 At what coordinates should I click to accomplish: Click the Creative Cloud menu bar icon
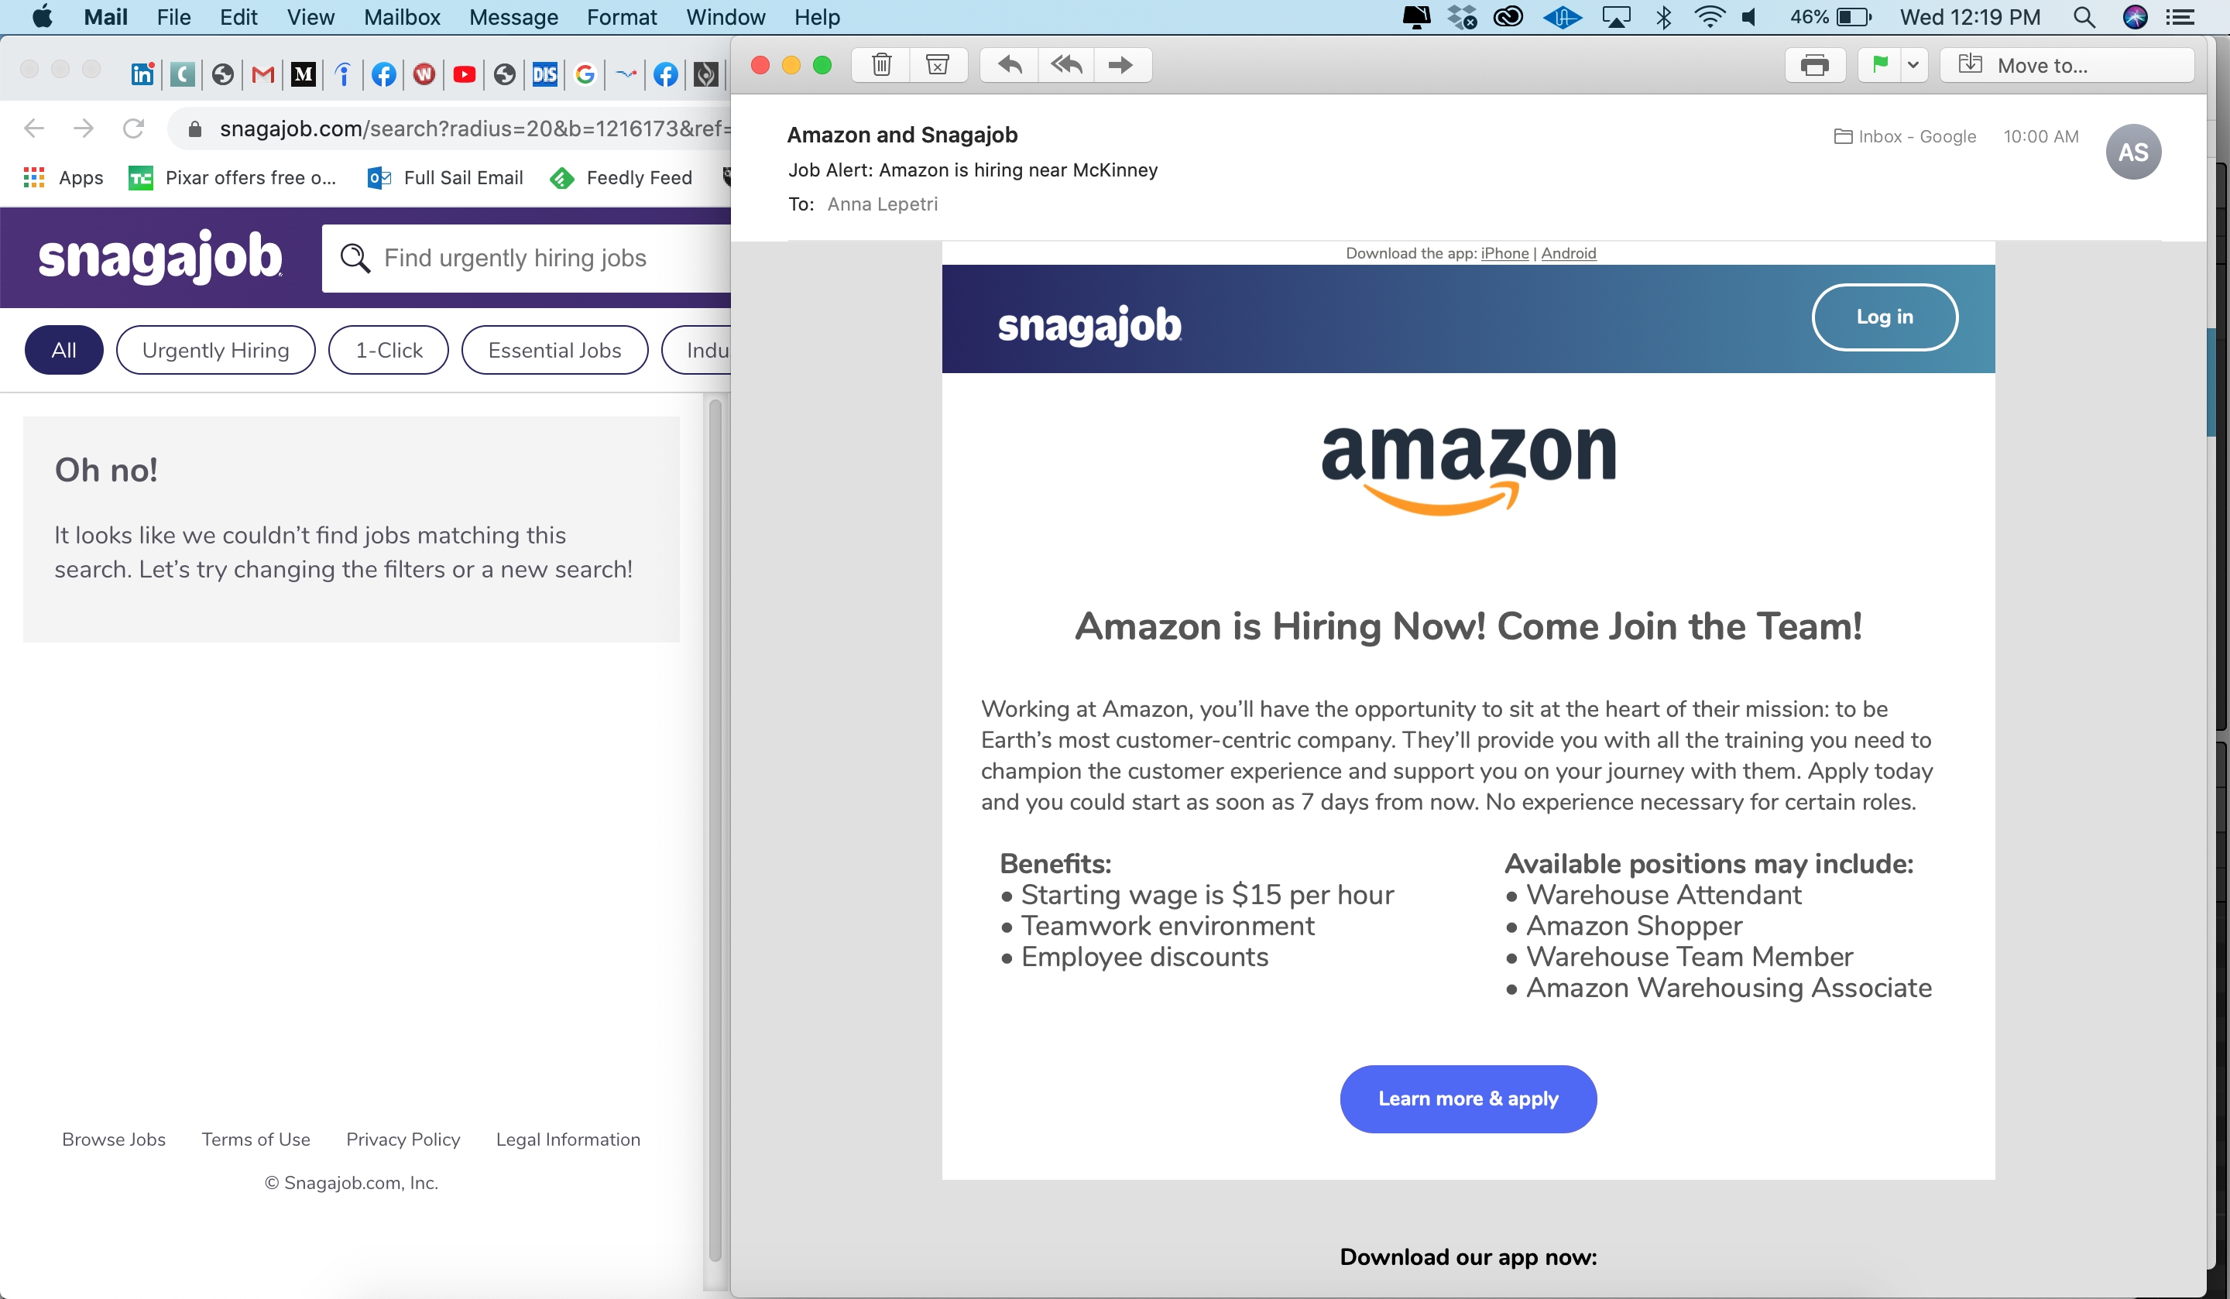coord(1508,17)
